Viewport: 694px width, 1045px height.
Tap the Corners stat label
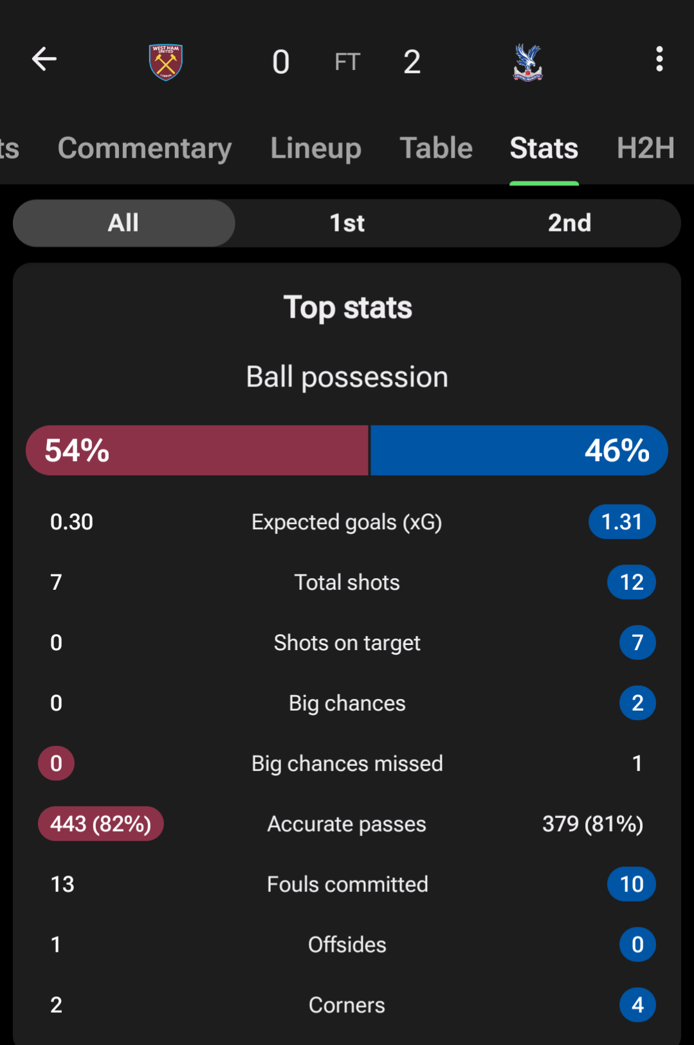coord(347,1005)
